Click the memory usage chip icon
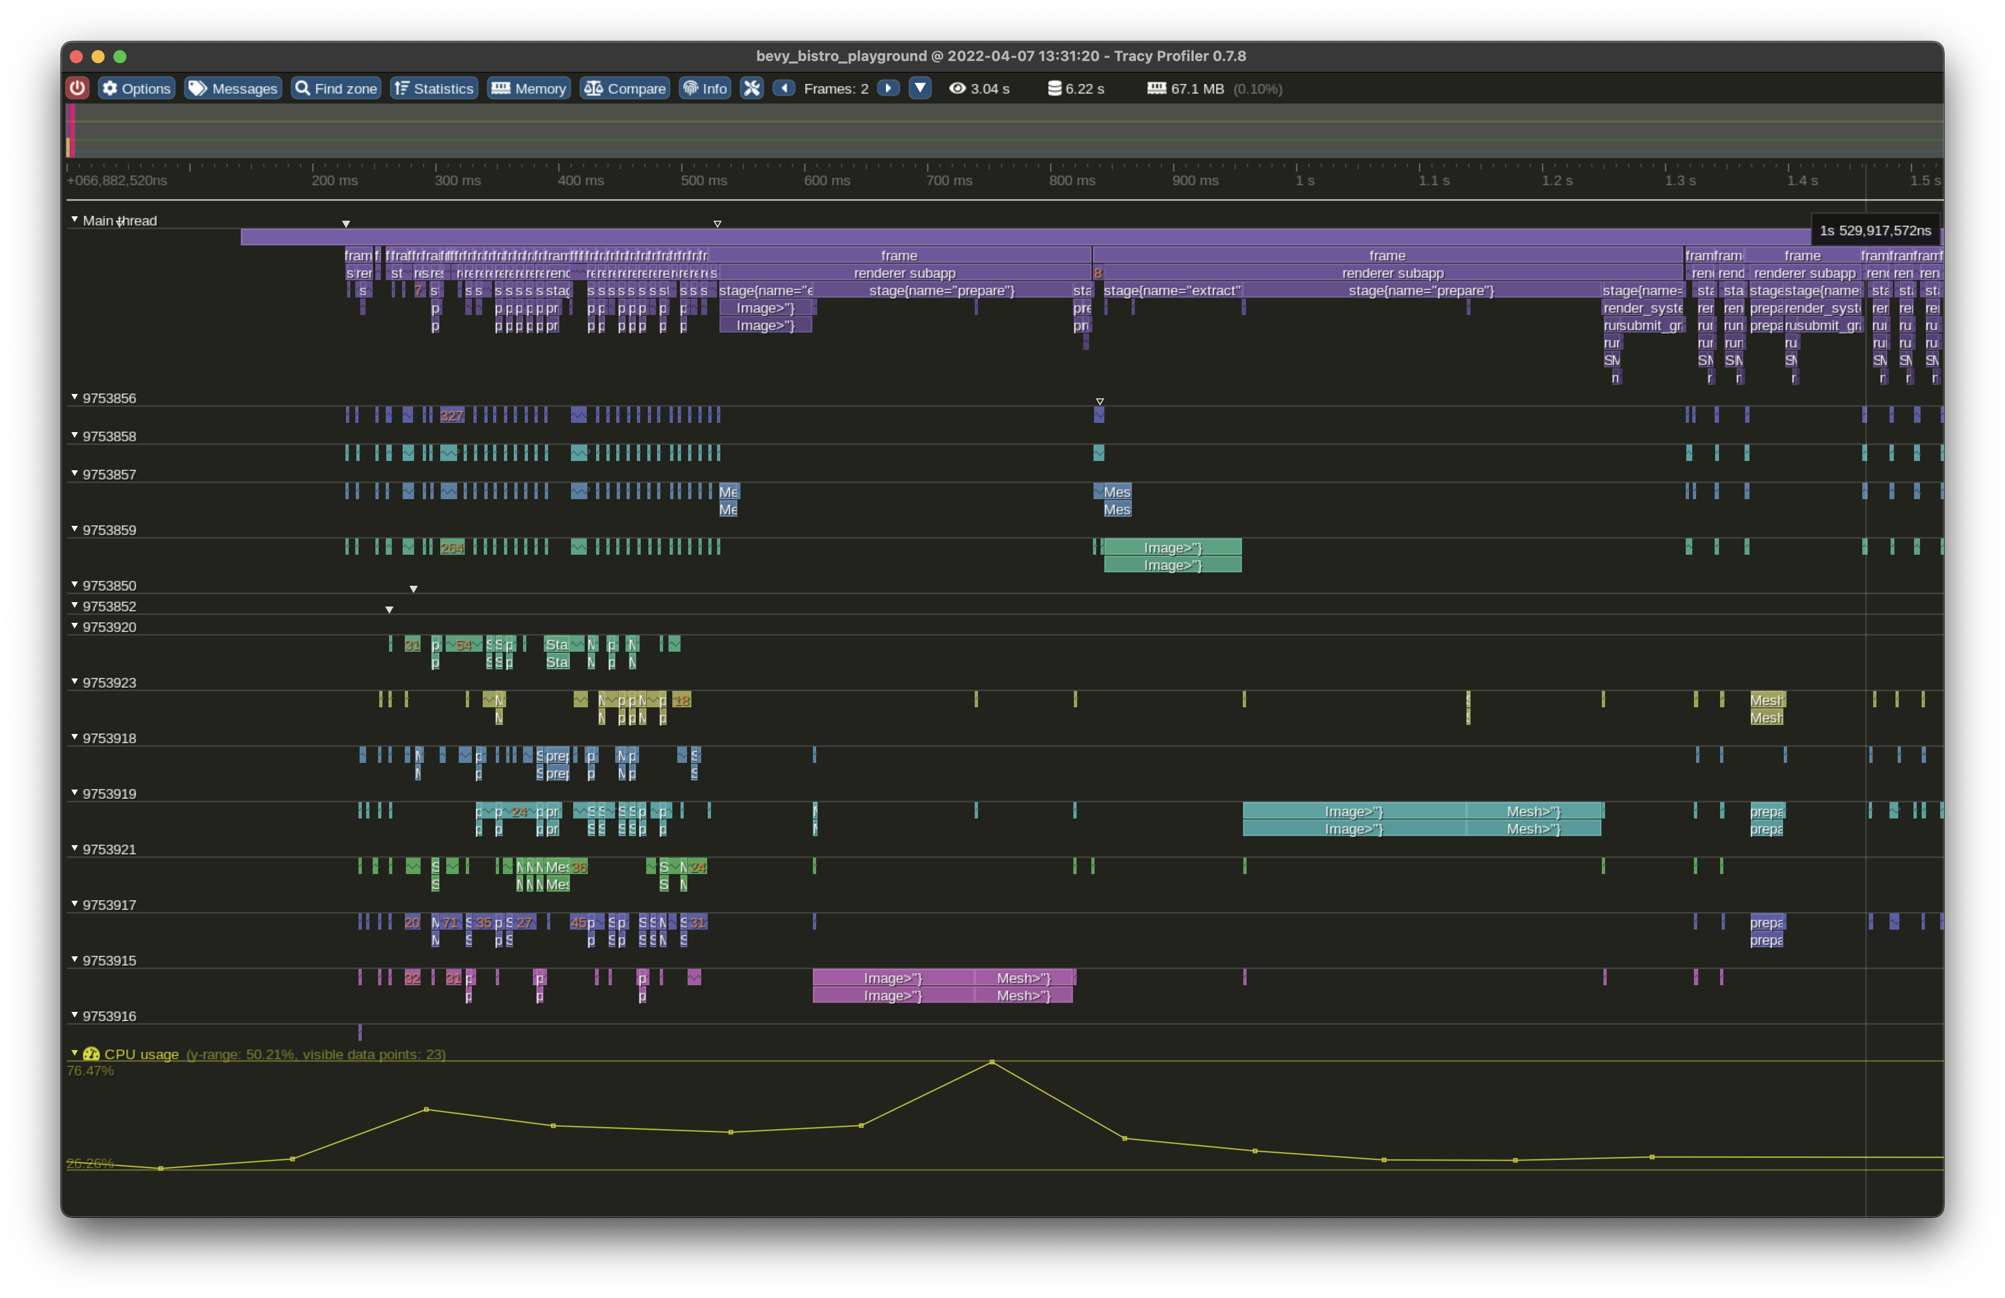The image size is (2005, 1298). 1157,88
